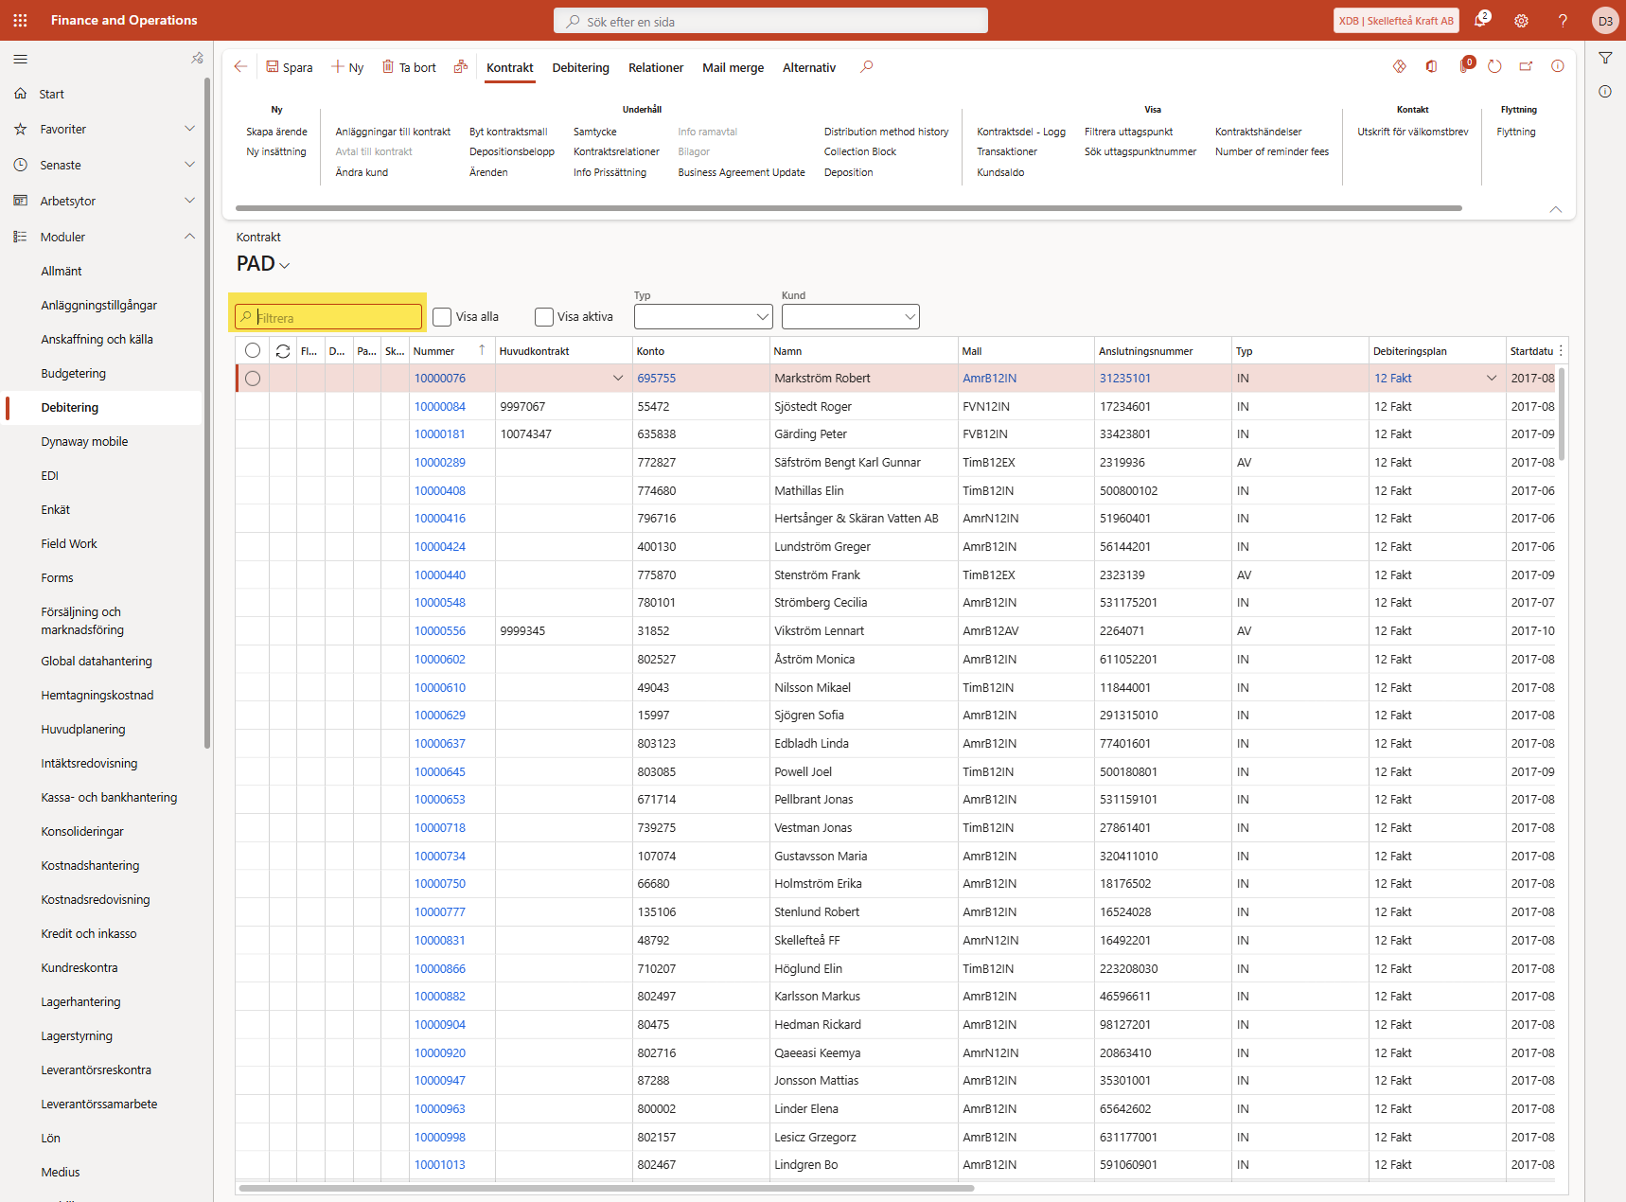The width and height of the screenshot is (1626, 1202).
Task: Open the Kund dropdown filter
Action: click(x=850, y=317)
